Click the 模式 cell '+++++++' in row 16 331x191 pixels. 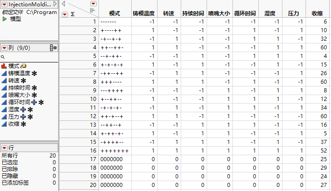pyautogui.click(x=114, y=151)
